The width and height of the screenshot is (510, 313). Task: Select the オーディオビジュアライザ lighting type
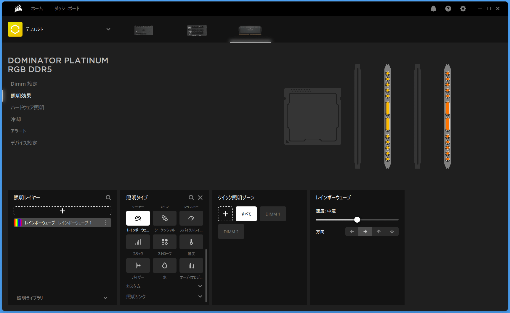coord(191,265)
